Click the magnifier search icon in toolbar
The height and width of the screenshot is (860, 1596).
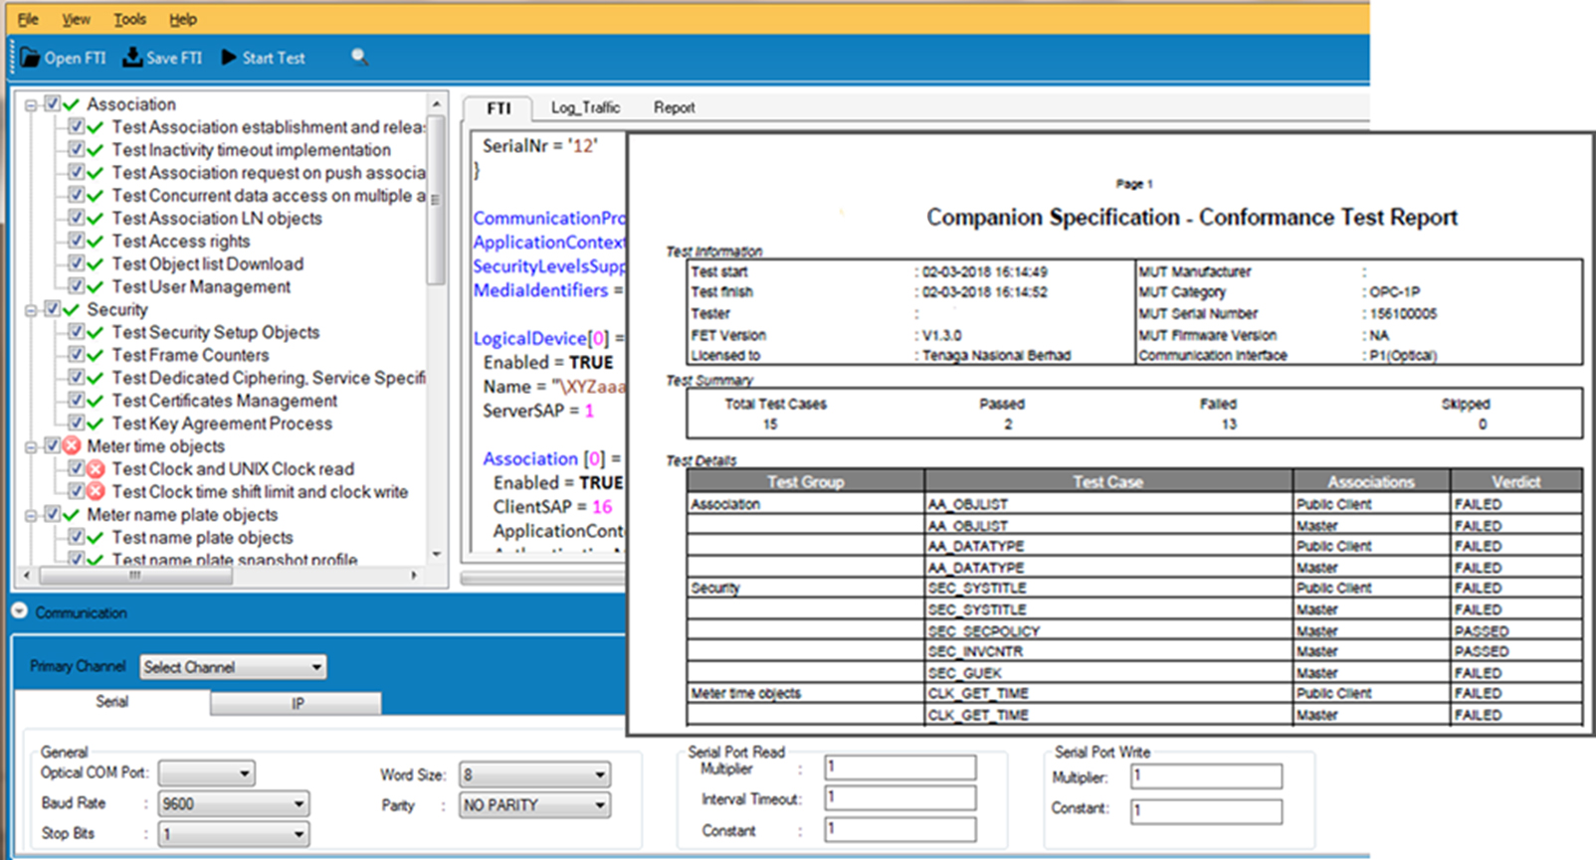(359, 58)
